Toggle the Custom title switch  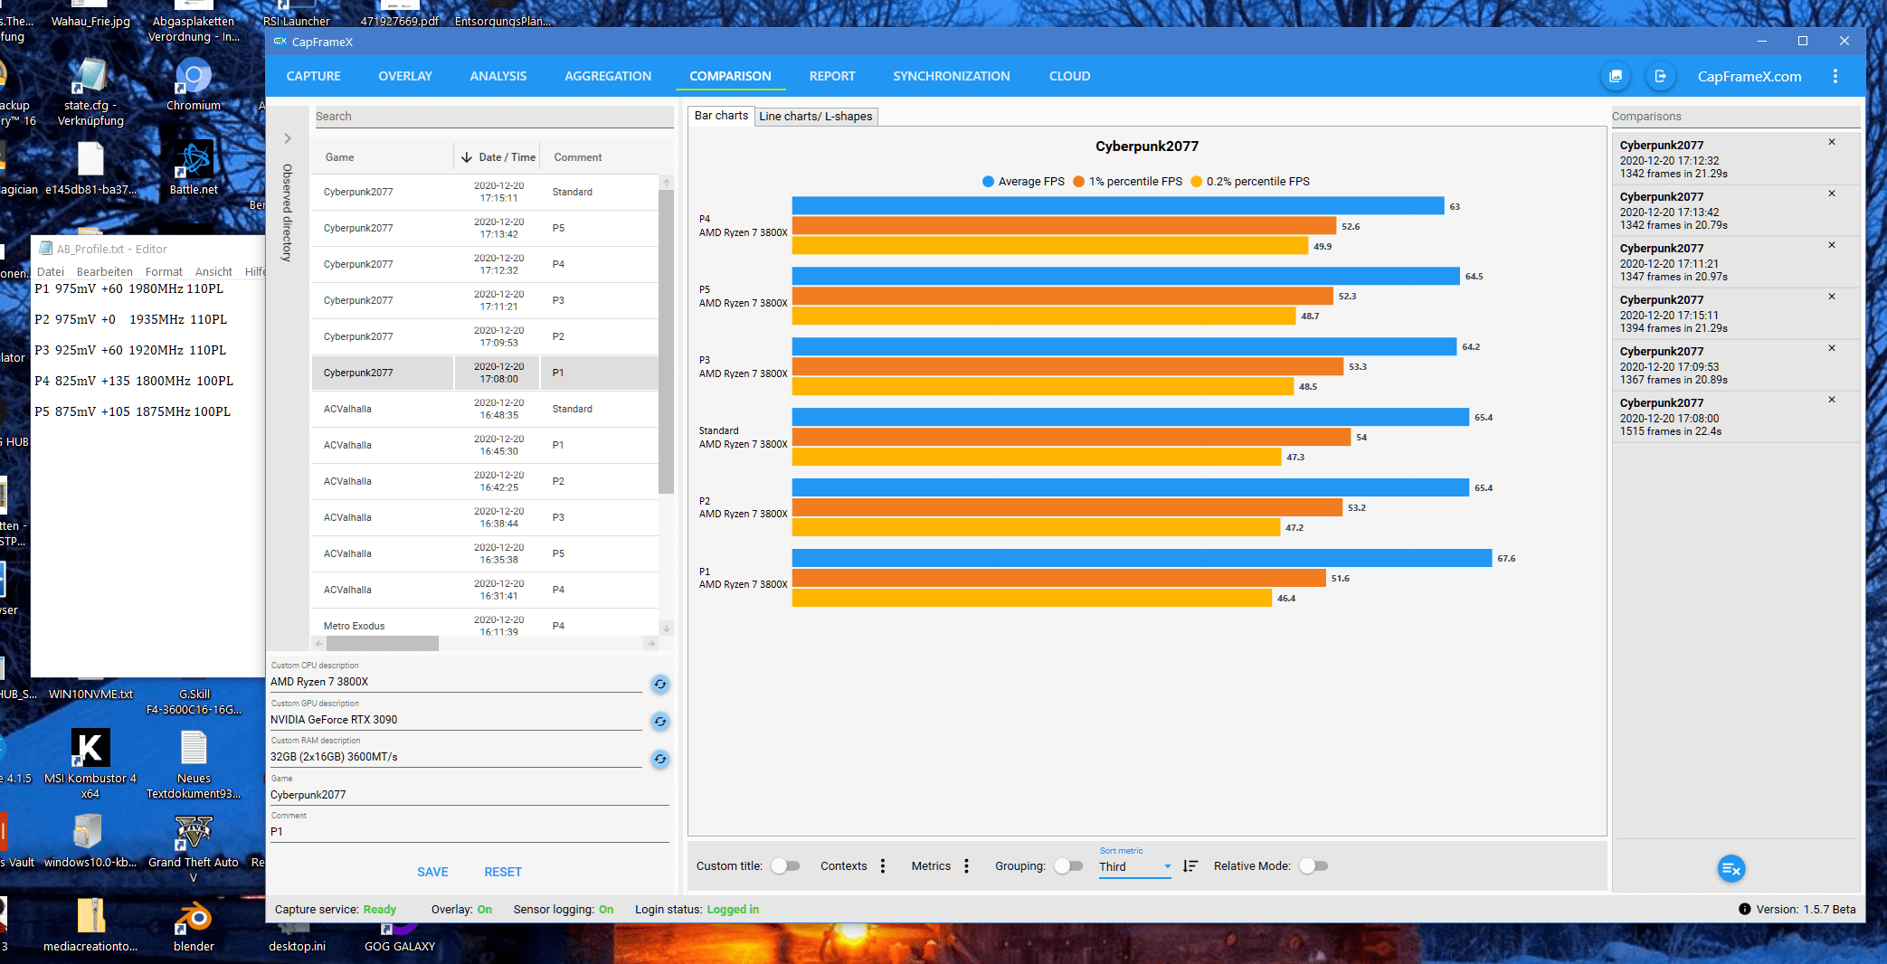[785, 866]
